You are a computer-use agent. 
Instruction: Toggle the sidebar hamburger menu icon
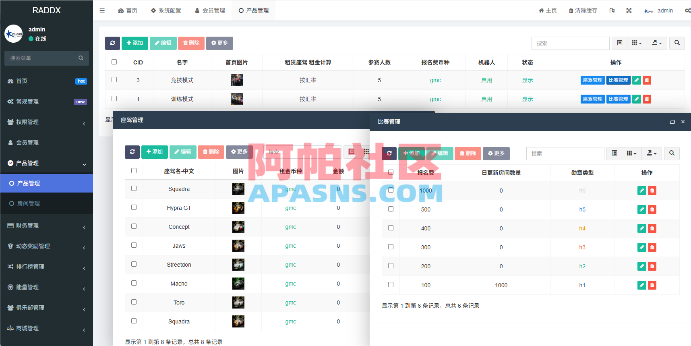pos(102,10)
